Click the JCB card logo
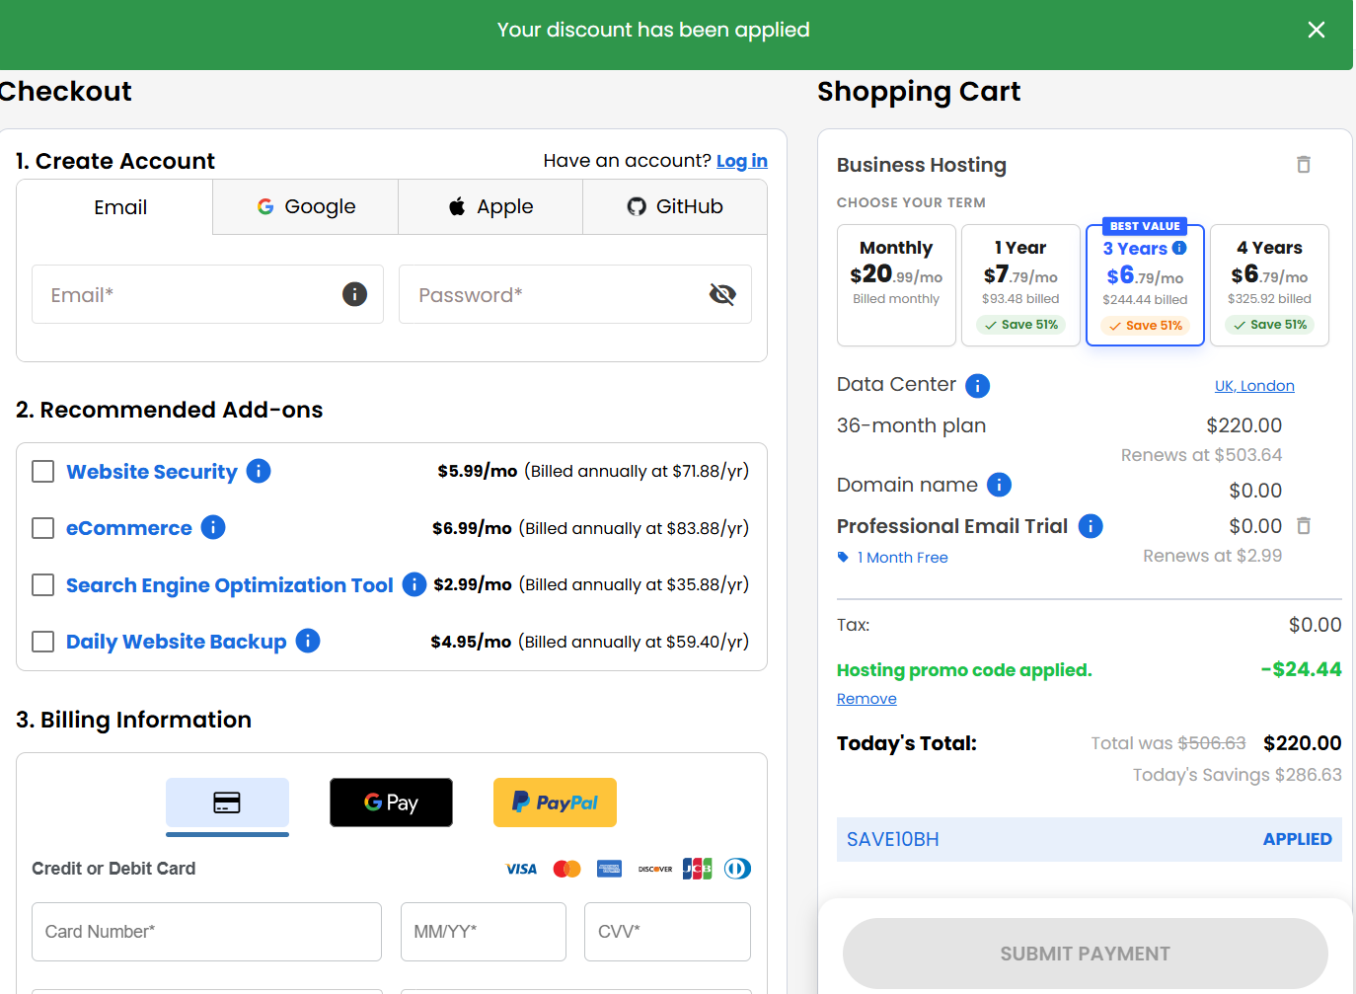 [x=697, y=869]
